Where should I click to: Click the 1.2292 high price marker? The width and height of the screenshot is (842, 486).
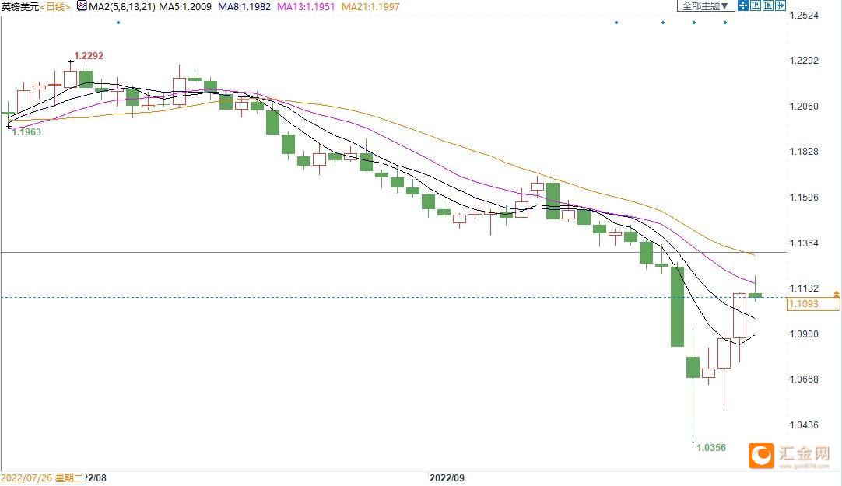[89, 56]
